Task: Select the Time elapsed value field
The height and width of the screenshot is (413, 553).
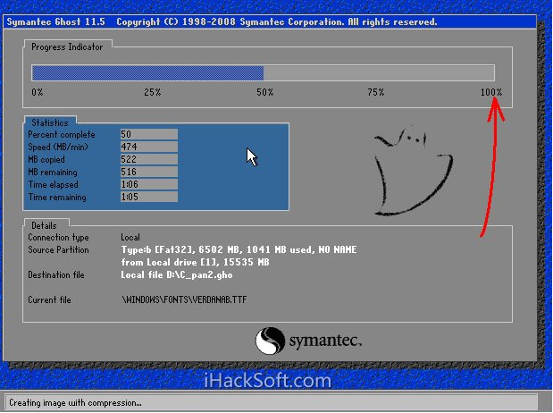Action: (148, 184)
